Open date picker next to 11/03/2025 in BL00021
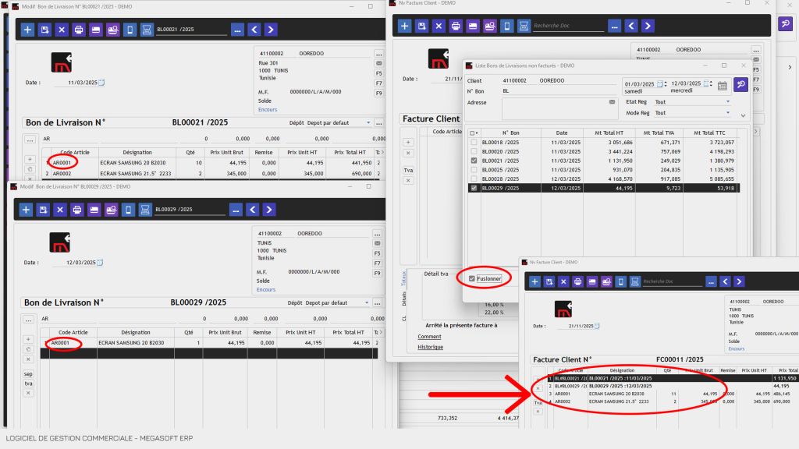This screenshot has height=449, width=799. [x=101, y=83]
